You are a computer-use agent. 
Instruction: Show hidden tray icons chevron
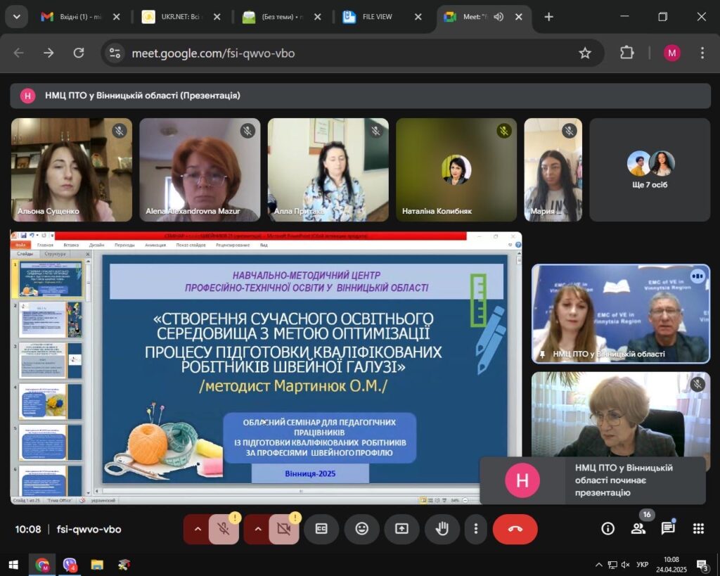[599, 565]
